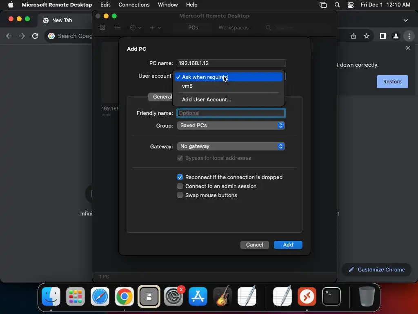Click the menu bar date and time
The width and height of the screenshot is (418, 314).
click(x=385, y=4)
